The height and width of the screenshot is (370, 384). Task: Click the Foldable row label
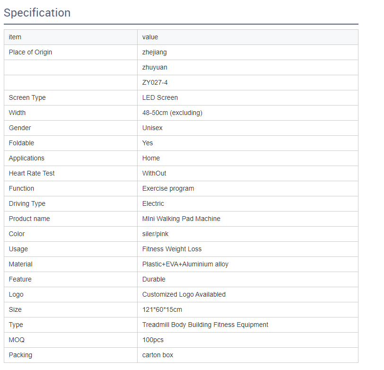pyautogui.click(x=21, y=143)
